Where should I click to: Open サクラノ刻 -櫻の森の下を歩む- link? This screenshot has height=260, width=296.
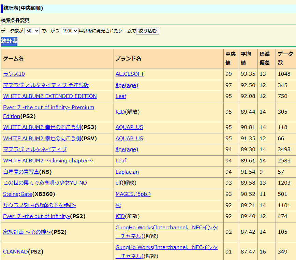pos(40,205)
